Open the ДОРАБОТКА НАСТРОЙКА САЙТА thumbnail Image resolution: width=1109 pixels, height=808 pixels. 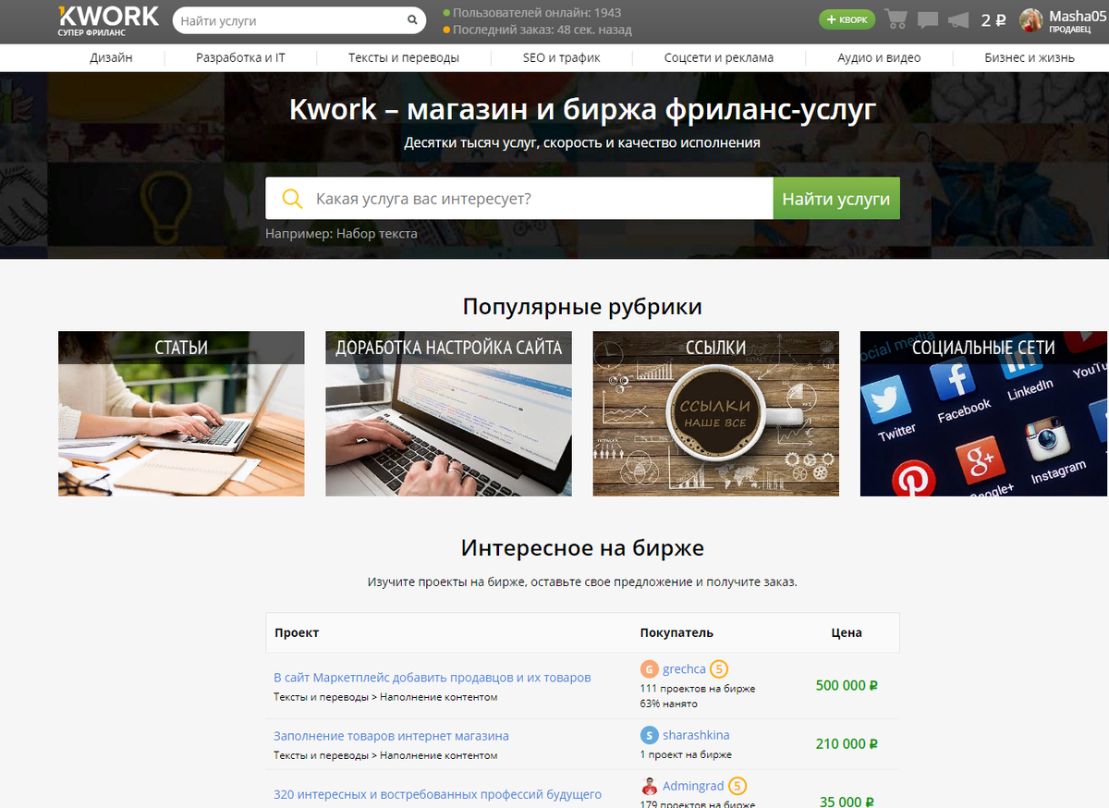[448, 413]
